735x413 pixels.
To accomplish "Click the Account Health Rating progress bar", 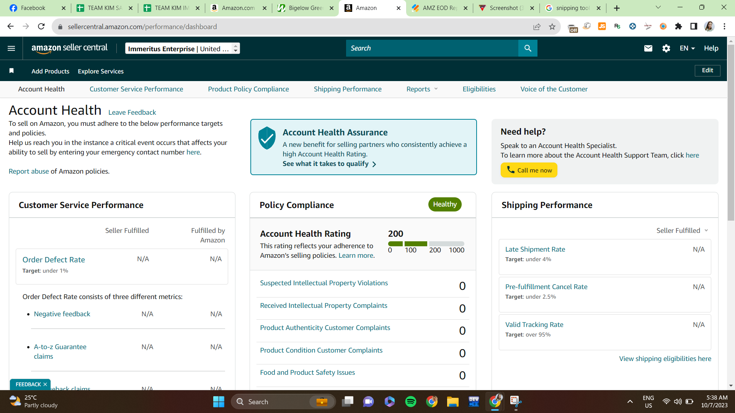I will [x=426, y=244].
